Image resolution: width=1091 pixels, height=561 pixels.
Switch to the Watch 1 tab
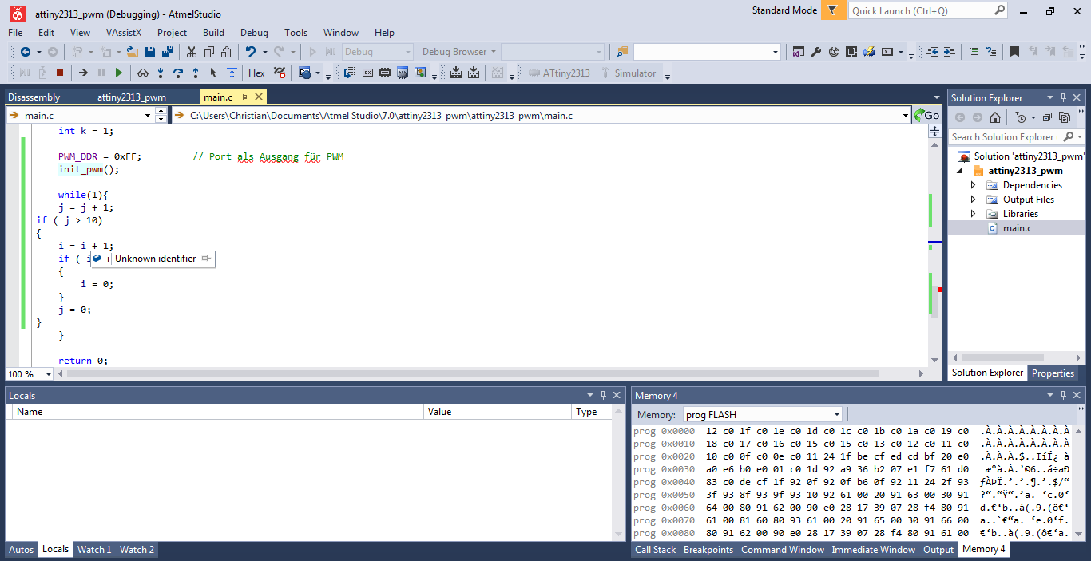tap(94, 550)
